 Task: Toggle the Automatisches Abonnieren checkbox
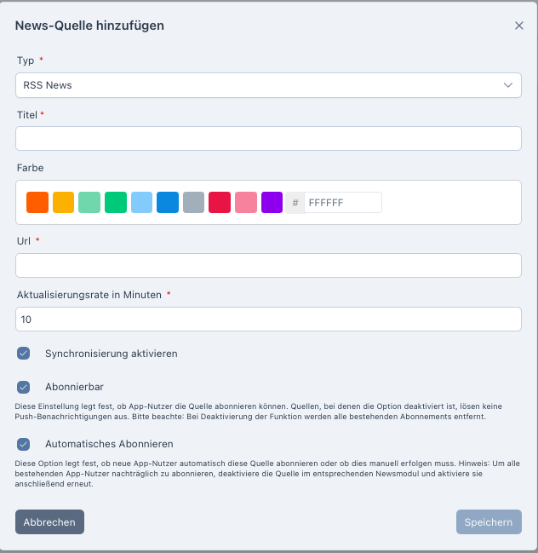24,444
